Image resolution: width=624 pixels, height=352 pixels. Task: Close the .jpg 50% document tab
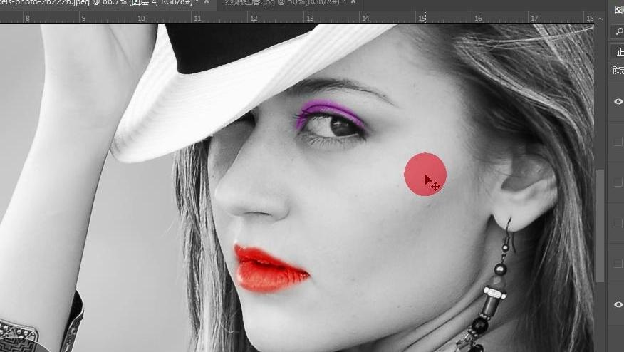point(353,2)
